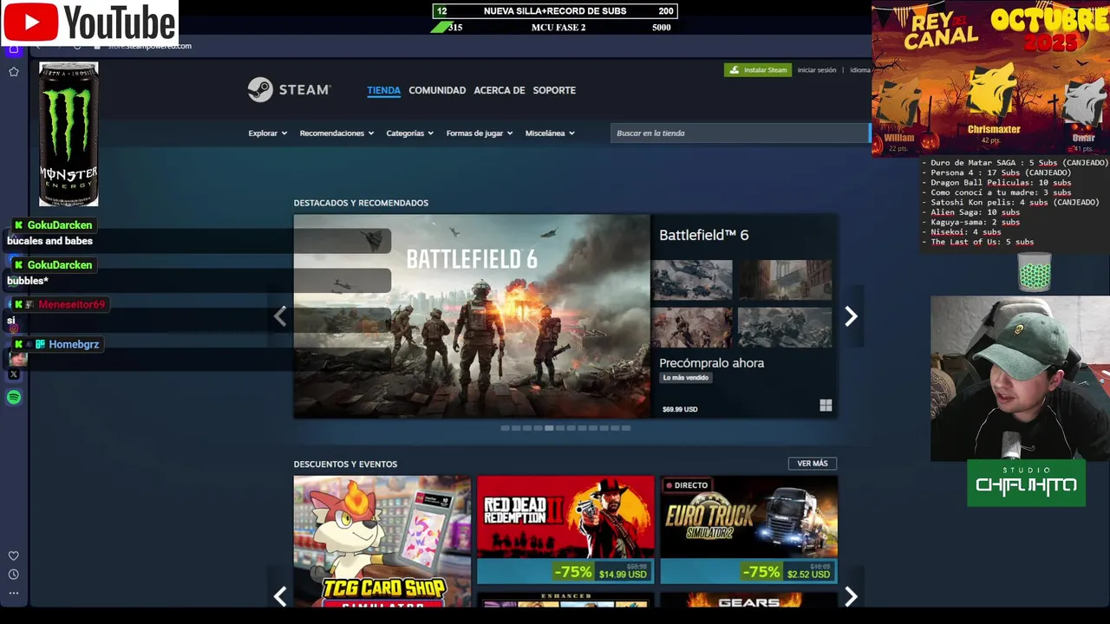
Task: Expand the Recomendaciones dropdown menu
Action: pyautogui.click(x=336, y=133)
